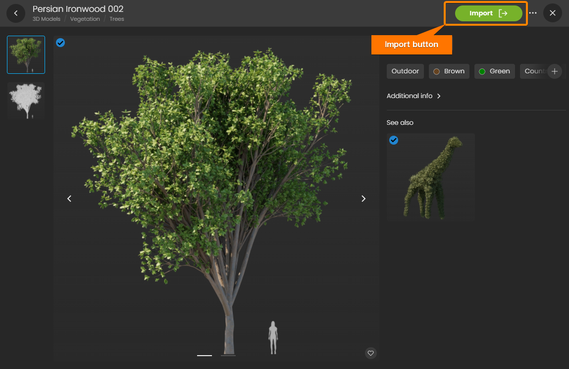Show next preview image arrow
569x369 pixels.
point(363,199)
